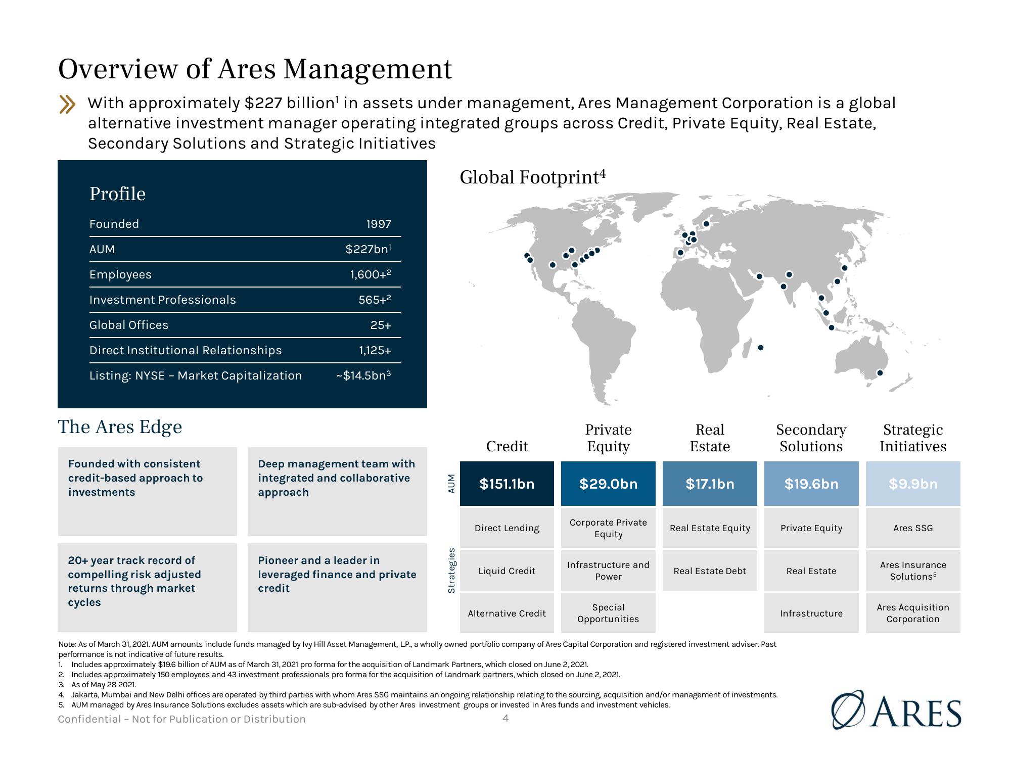
Task: Click the Ares SSG cell
Action: point(913,528)
